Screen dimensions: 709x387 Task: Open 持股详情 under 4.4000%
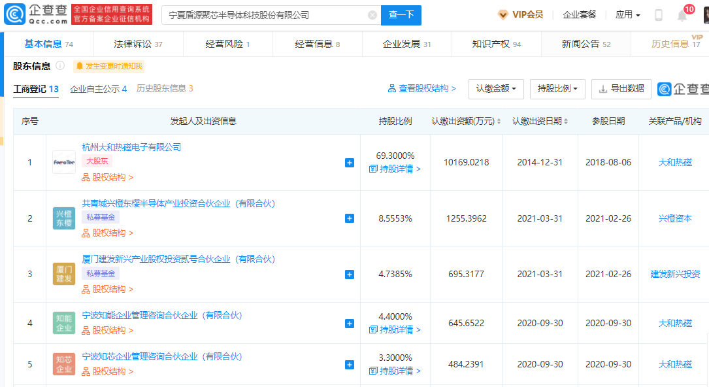[395, 329]
